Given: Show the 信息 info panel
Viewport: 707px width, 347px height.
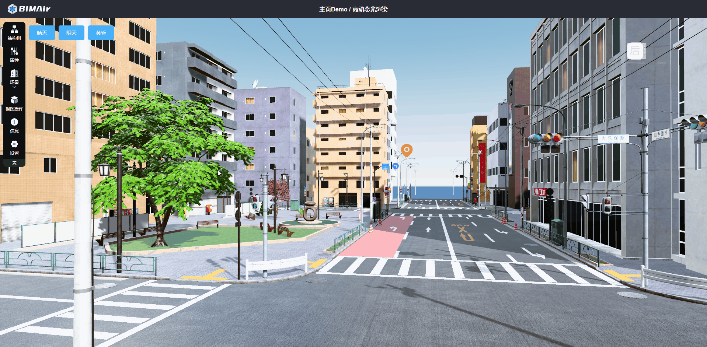Looking at the screenshot, I should coord(14,126).
